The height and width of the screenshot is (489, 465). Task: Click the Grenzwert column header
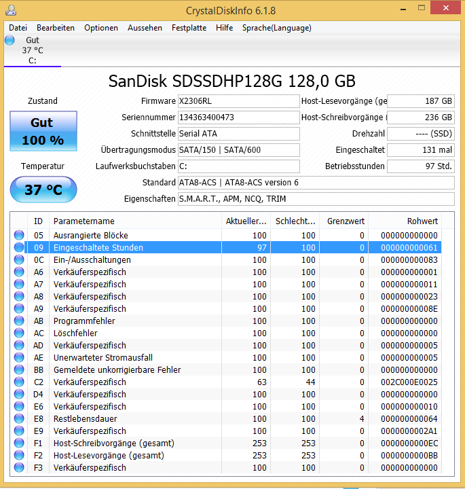point(344,221)
